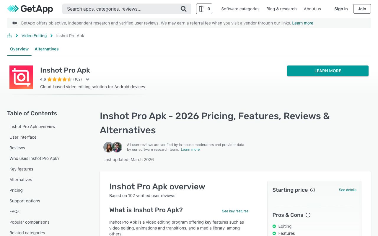Image resolution: width=378 pixels, height=236 pixels.
Task: Click the Starting price info icon
Action: click(312, 190)
